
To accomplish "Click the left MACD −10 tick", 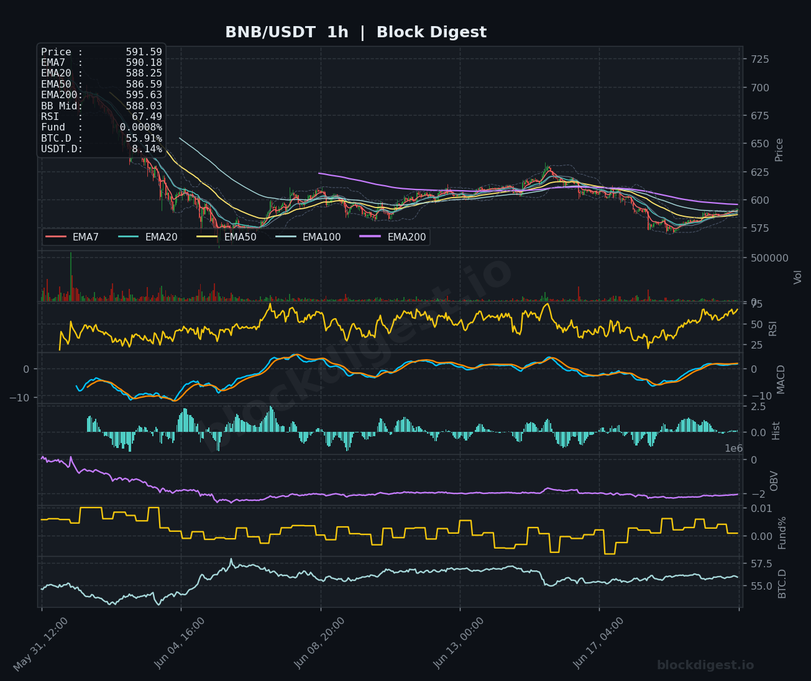I will (19, 397).
